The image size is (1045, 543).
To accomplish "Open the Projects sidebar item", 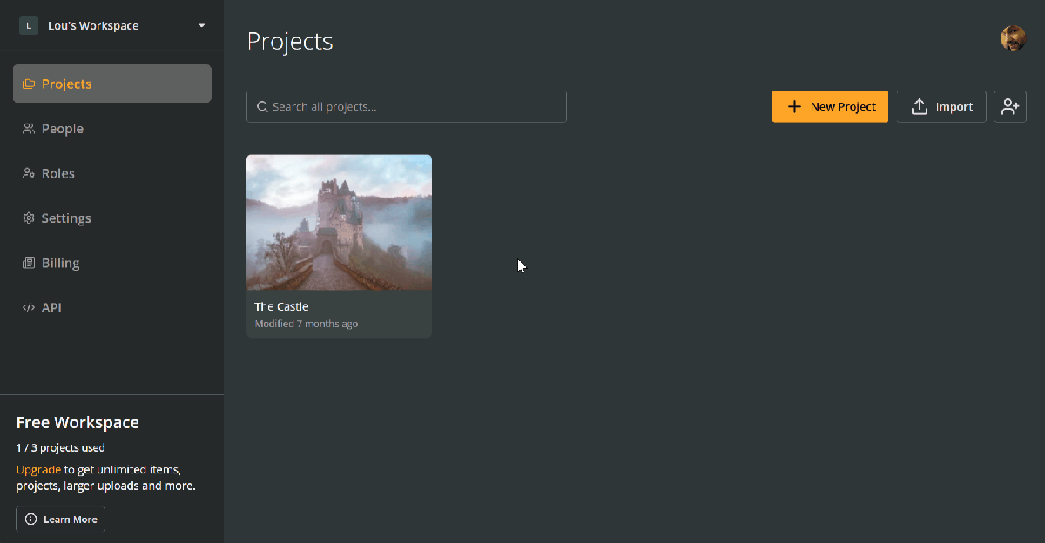I will coord(111,84).
